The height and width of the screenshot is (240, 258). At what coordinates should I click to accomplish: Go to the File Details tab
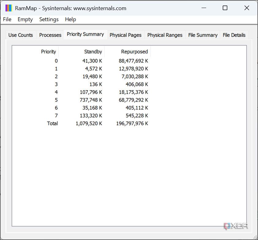[234, 35]
